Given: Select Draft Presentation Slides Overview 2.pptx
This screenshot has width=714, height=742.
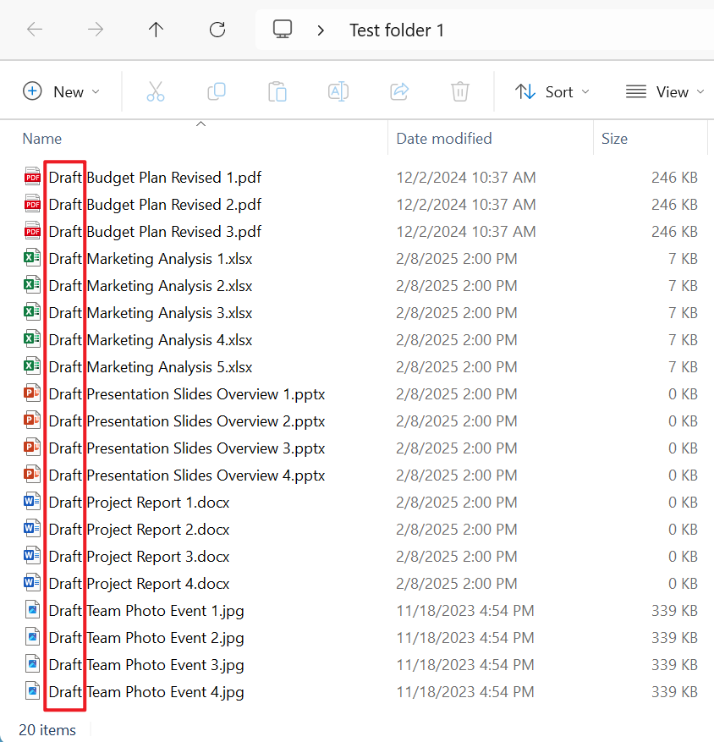Looking at the screenshot, I should click(x=186, y=421).
